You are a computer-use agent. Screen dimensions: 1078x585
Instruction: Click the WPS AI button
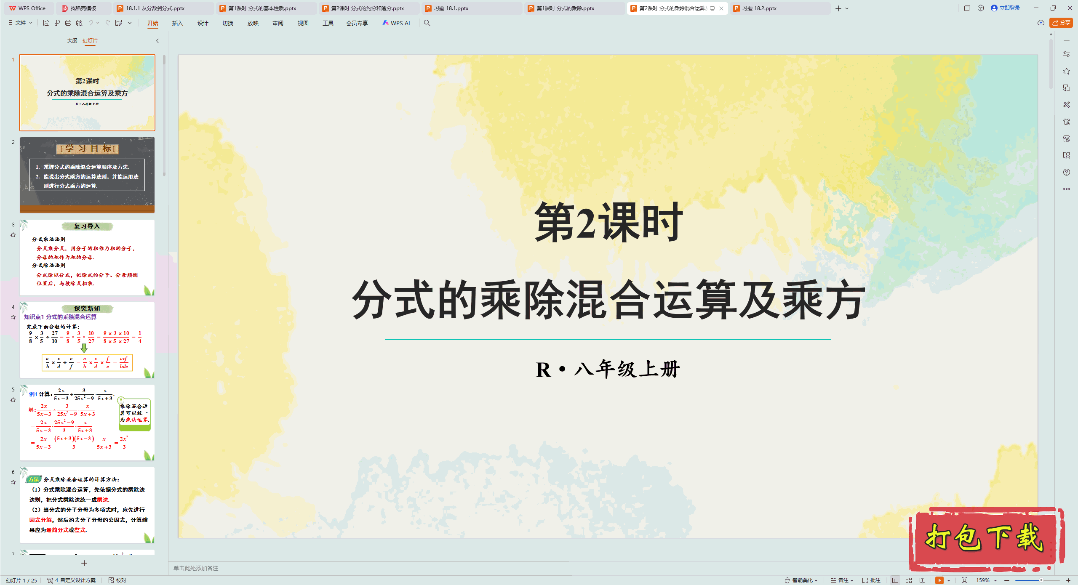point(396,23)
